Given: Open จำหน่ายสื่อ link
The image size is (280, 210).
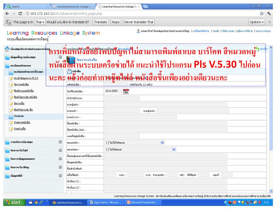Looking at the screenshot, I should click(20, 129).
